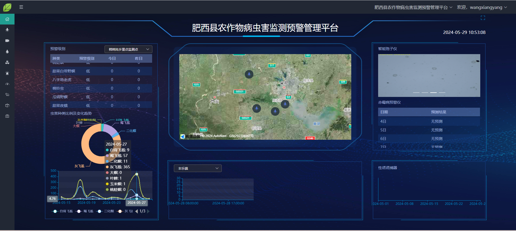Open the 柿树岗乡重点监测点 dropdown
Image resolution: width=516 pixels, height=231 pixels.
(128, 49)
